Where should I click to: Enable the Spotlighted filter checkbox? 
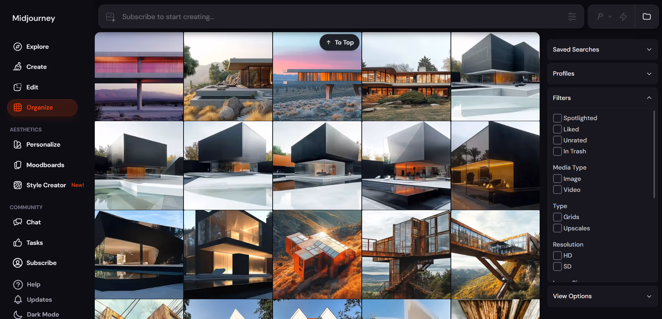557,118
